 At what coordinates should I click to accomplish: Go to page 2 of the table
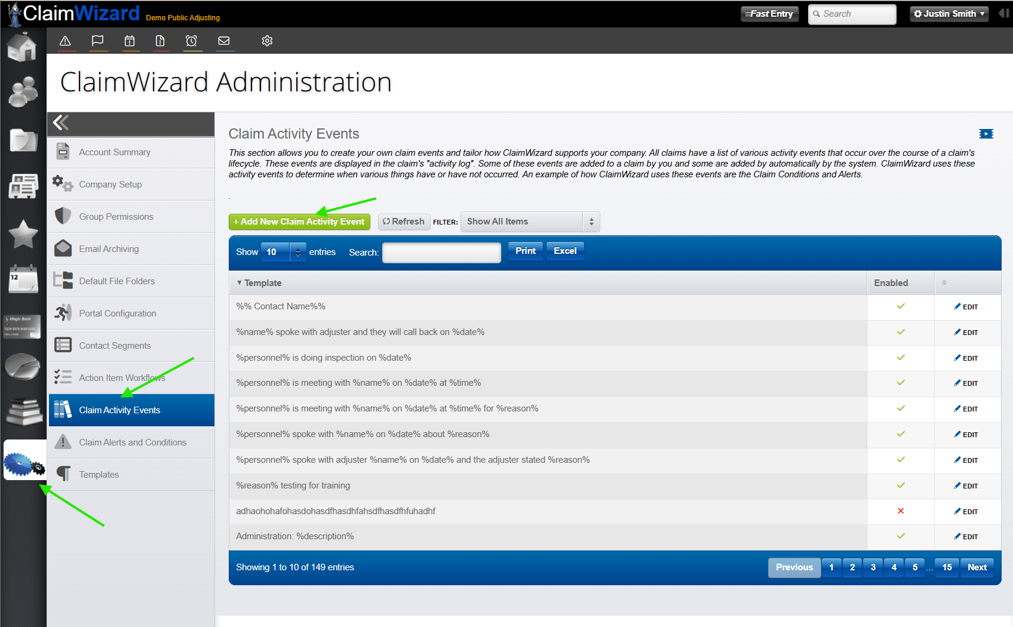(x=852, y=567)
